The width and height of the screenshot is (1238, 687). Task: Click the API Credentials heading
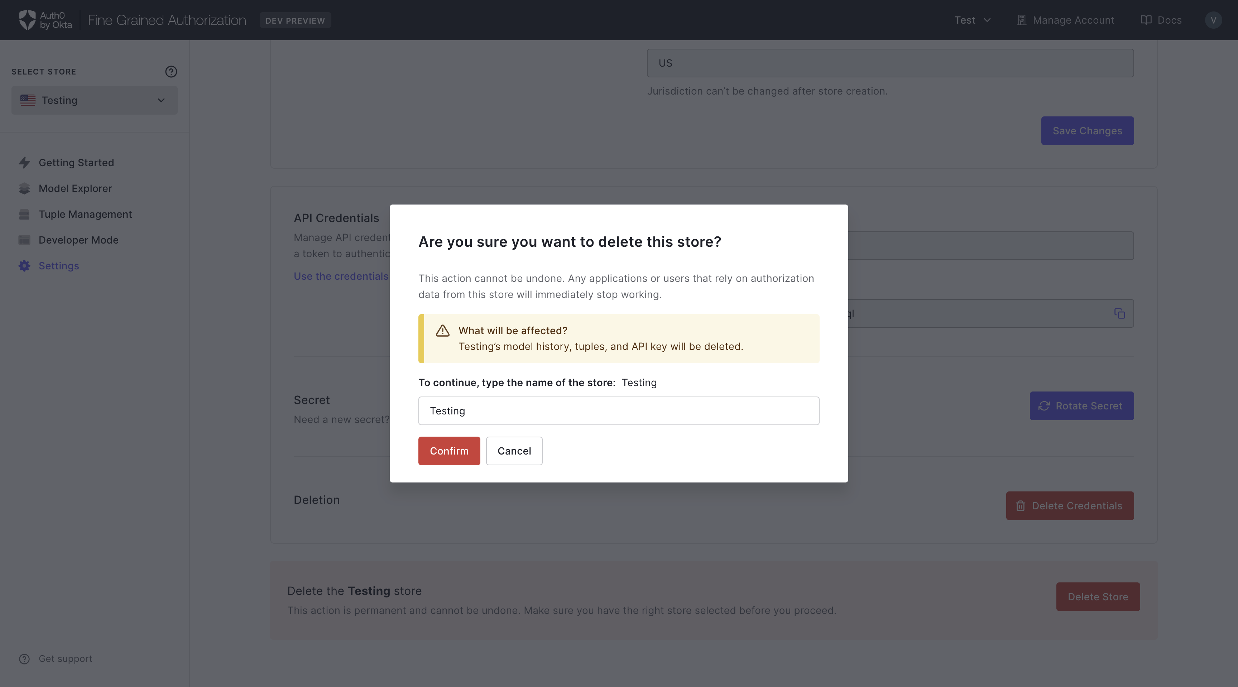(336, 218)
